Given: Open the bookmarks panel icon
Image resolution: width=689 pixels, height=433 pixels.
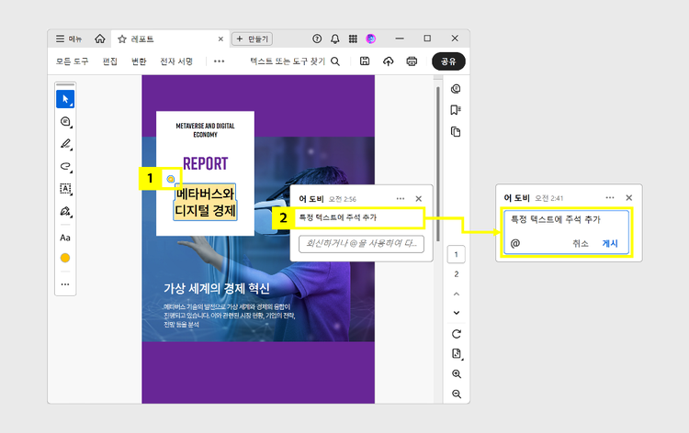Looking at the screenshot, I should click(x=456, y=110).
